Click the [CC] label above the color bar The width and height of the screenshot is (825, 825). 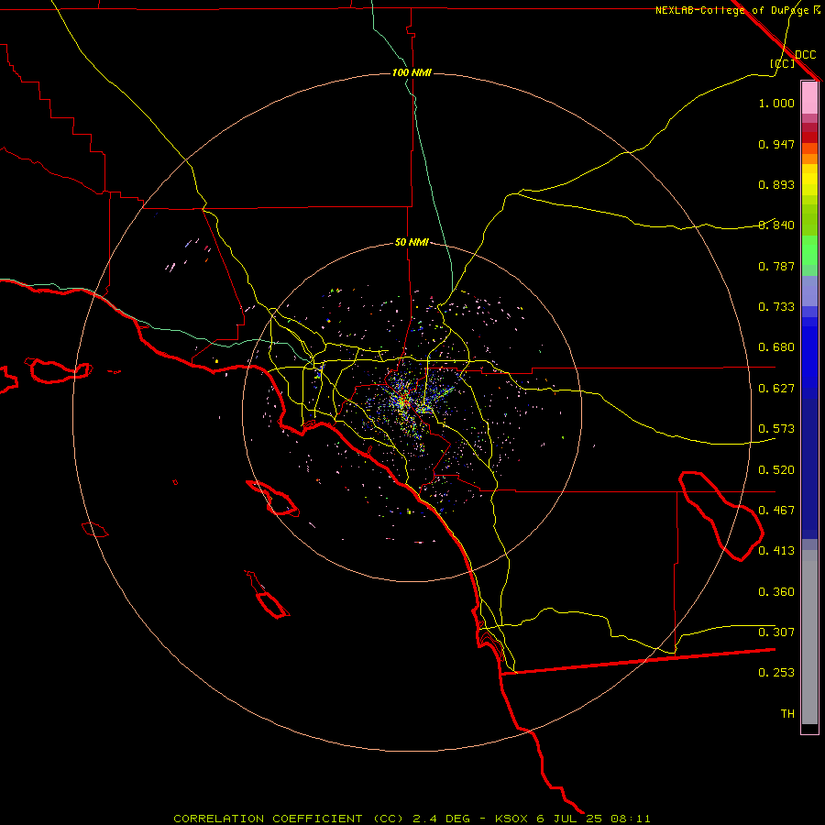point(783,63)
